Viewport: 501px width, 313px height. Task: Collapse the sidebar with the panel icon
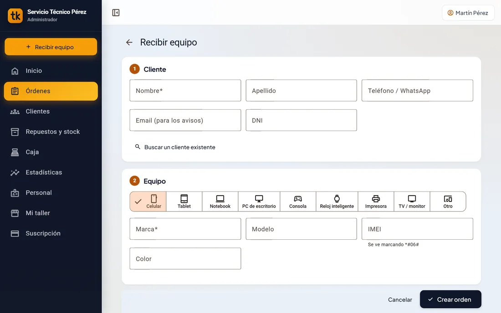116,13
